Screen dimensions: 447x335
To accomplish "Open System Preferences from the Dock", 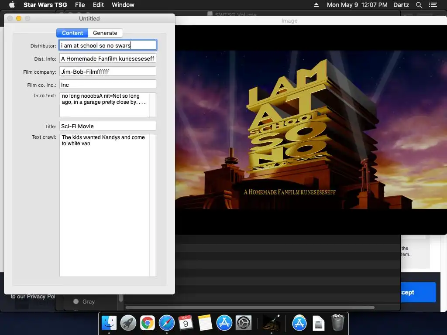I will coord(244,323).
